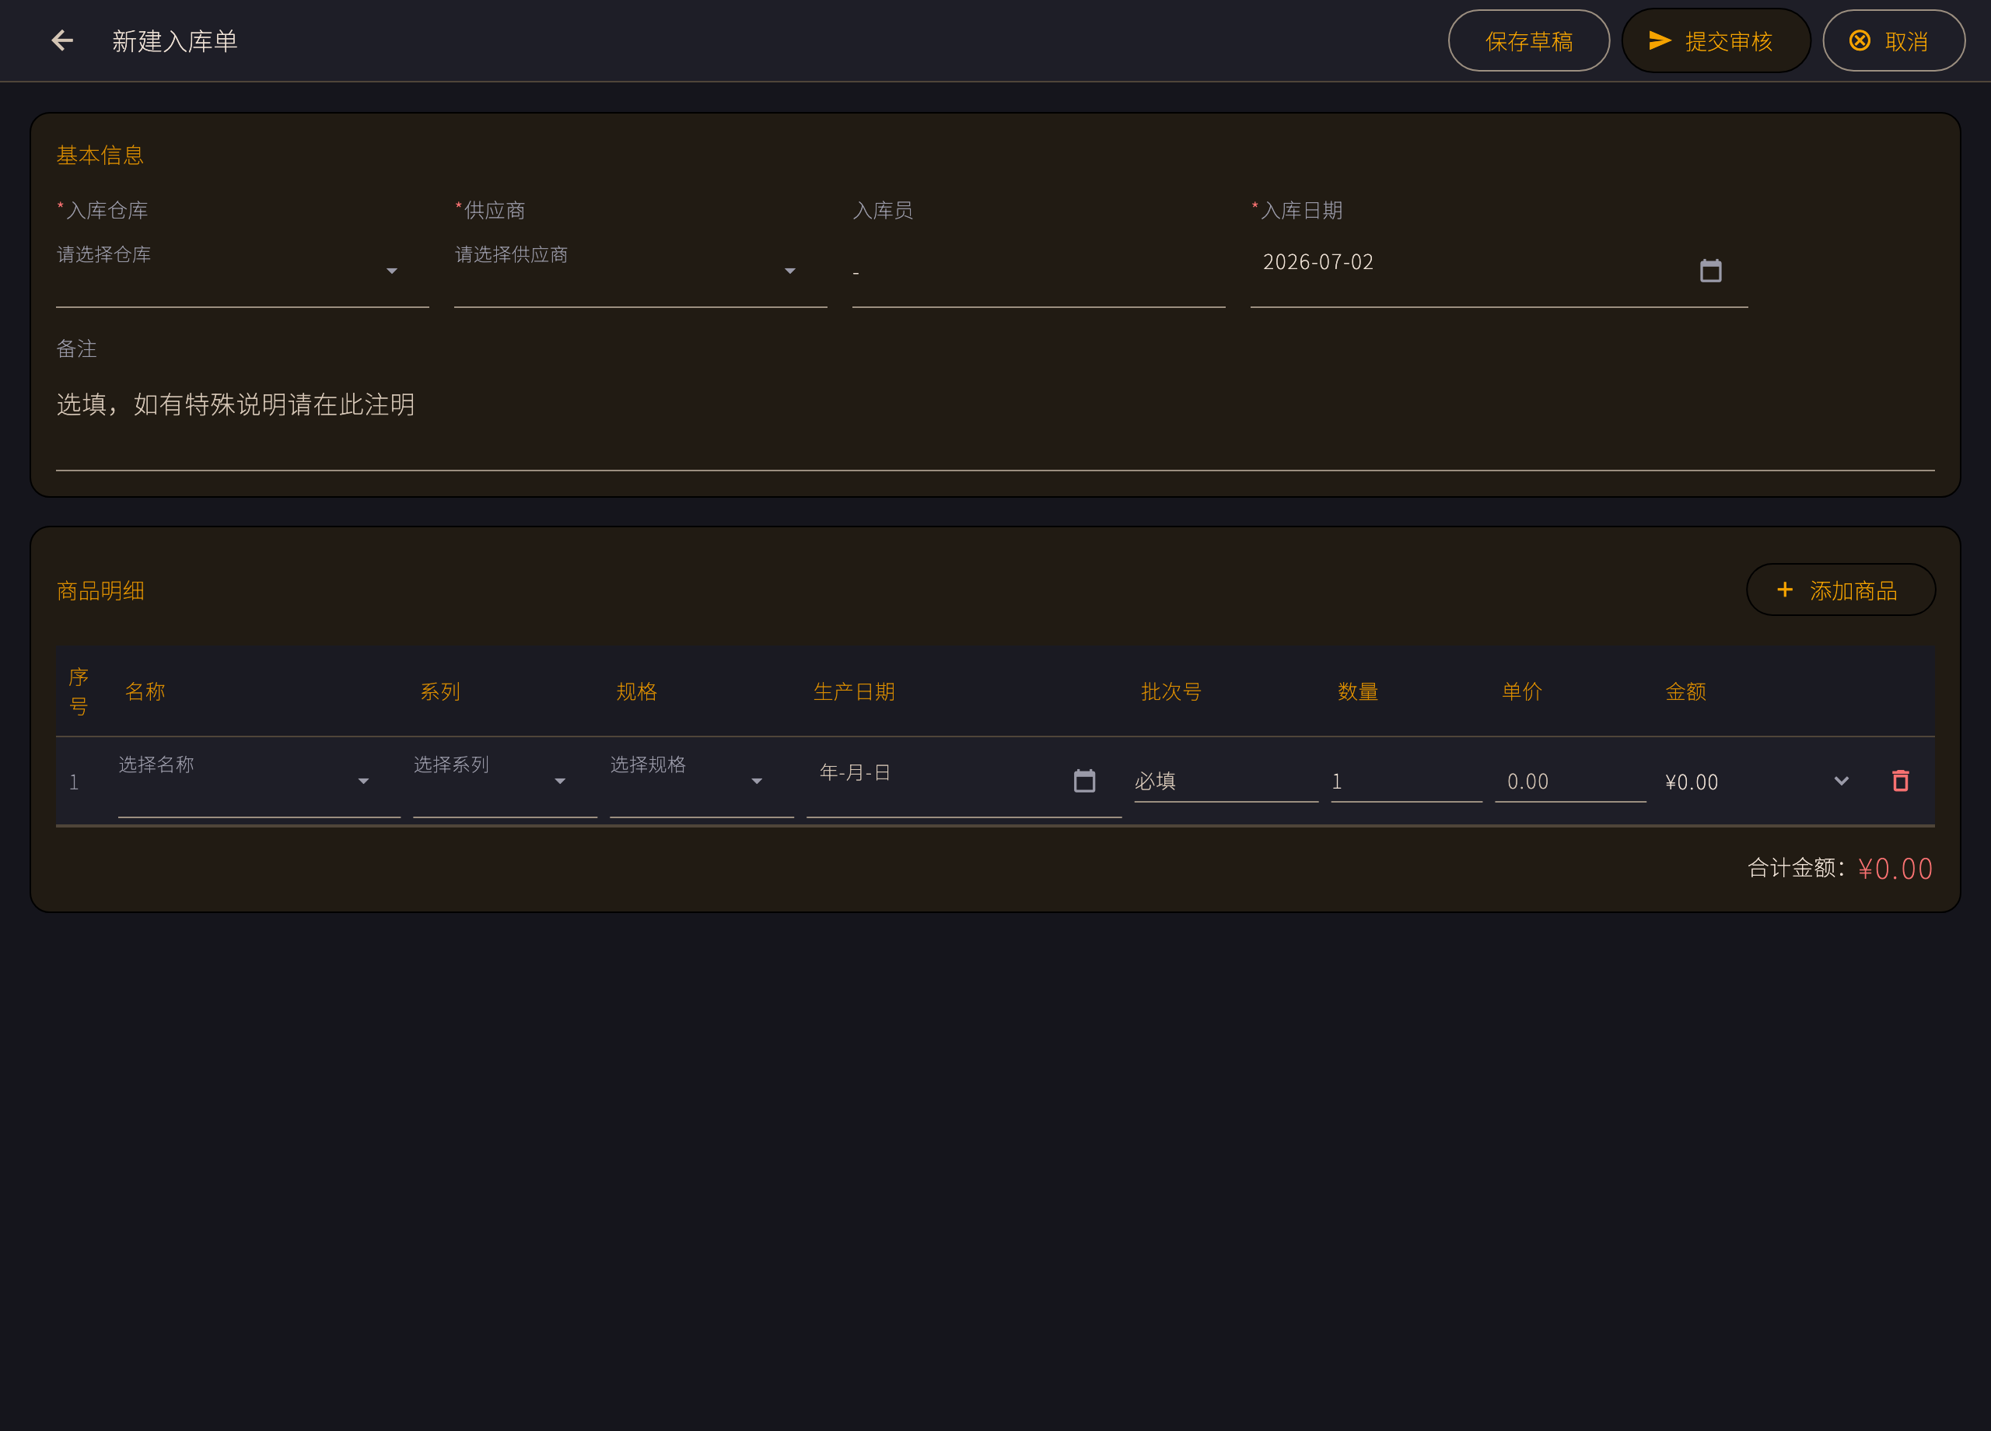
Task: Click the 保存草稿 button
Action: [1528, 40]
